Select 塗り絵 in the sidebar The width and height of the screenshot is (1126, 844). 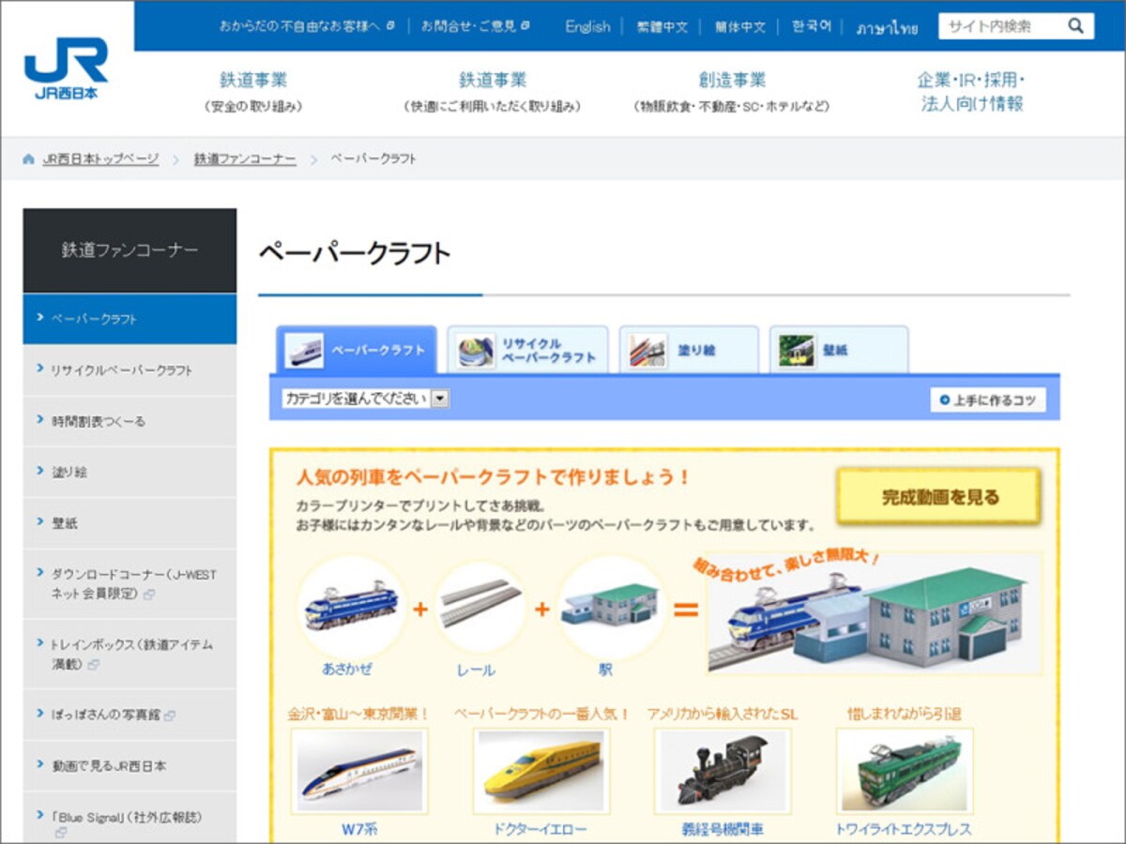tap(129, 472)
